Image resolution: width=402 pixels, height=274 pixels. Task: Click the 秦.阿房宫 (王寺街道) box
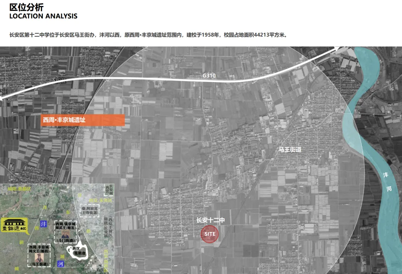(x=89, y=210)
